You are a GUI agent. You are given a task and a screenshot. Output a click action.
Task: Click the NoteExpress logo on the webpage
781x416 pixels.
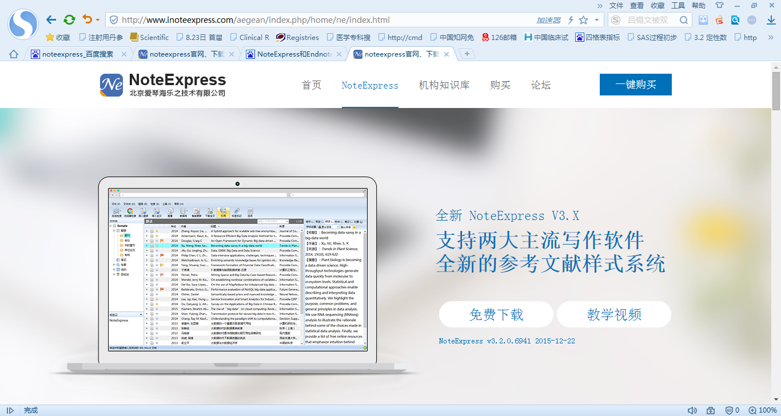(x=112, y=84)
